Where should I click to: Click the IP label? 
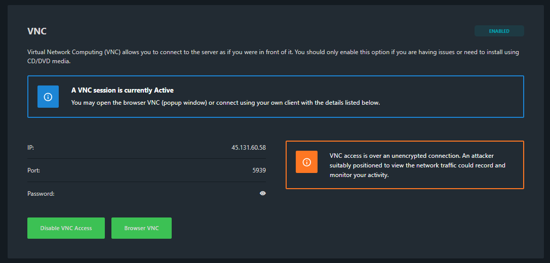[30, 148]
